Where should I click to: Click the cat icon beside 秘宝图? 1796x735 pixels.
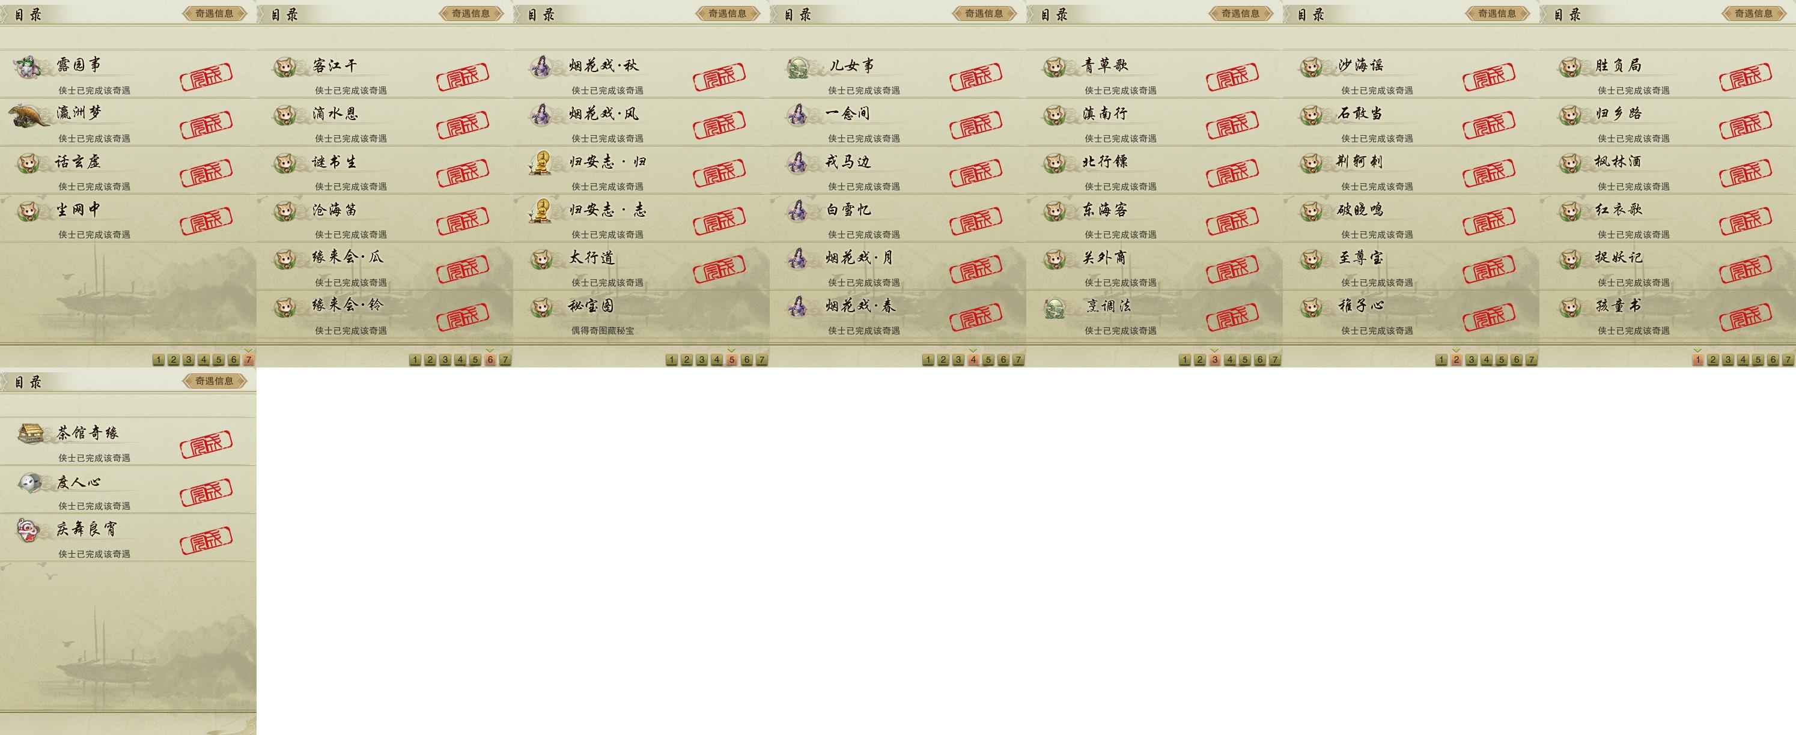click(x=542, y=307)
